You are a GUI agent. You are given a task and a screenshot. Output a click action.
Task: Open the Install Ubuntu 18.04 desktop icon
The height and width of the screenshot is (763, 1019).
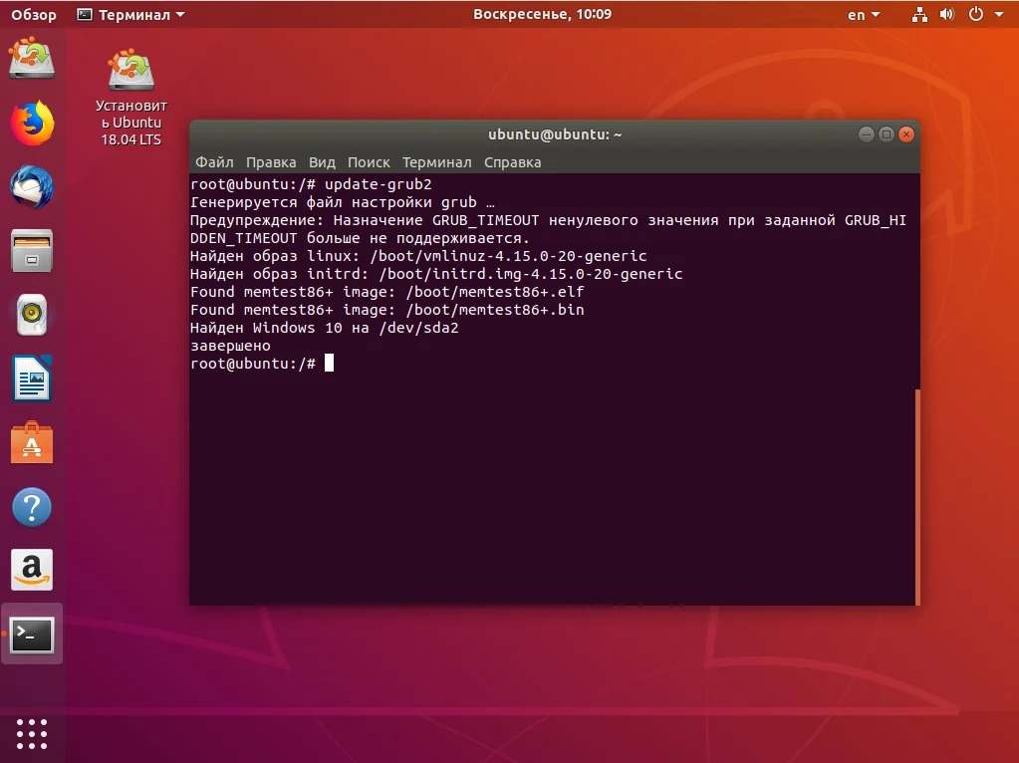(x=130, y=100)
